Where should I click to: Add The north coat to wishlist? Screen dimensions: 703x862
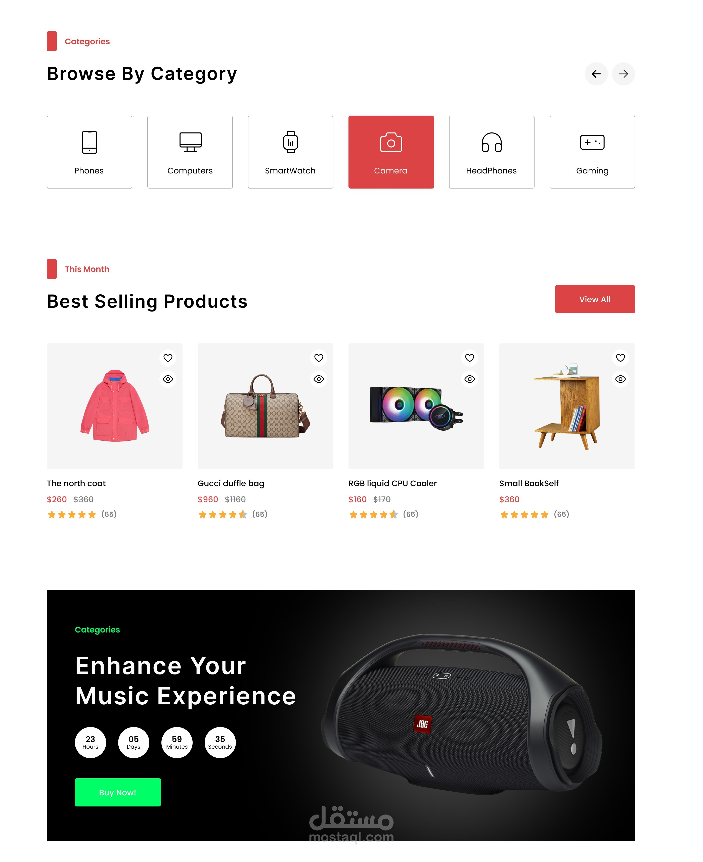click(x=168, y=358)
